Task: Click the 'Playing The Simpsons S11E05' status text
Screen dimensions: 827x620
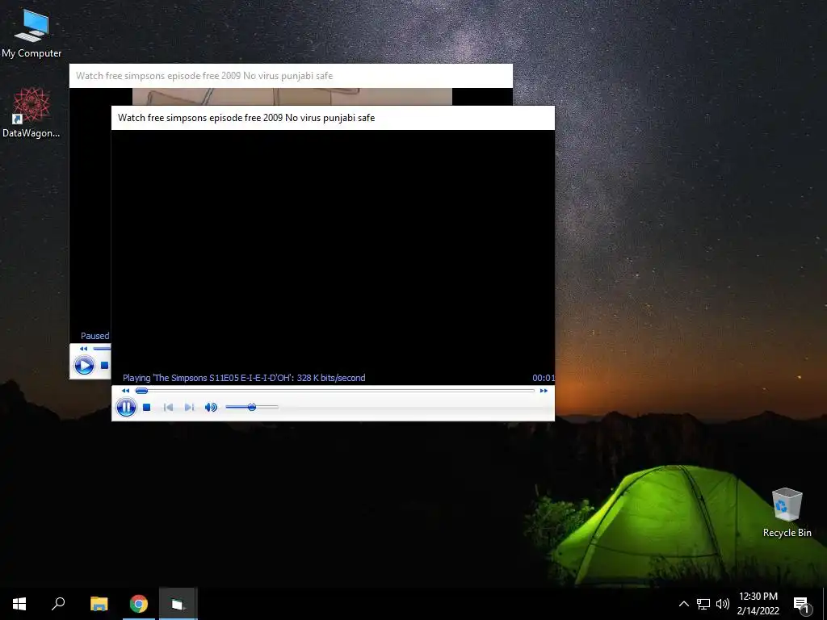Action: click(x=244, y=378)
